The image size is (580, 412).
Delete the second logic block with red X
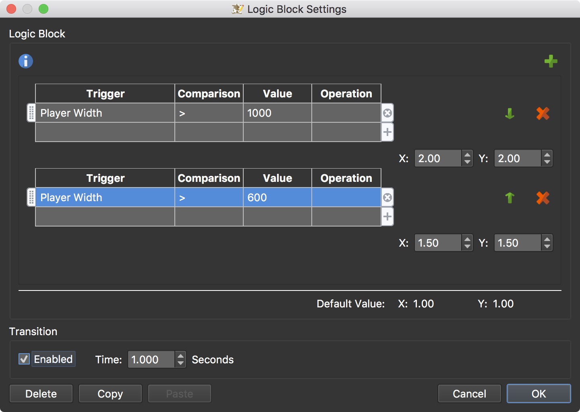click(543, 198)
